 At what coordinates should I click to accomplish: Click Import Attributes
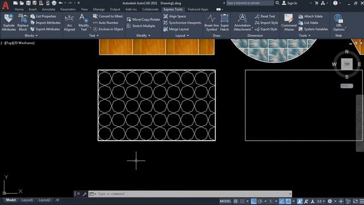[45, 23]
